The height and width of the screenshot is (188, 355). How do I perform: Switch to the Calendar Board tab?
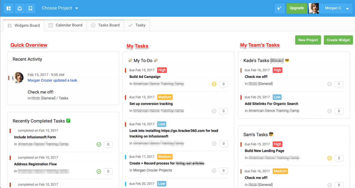point(66,25)
